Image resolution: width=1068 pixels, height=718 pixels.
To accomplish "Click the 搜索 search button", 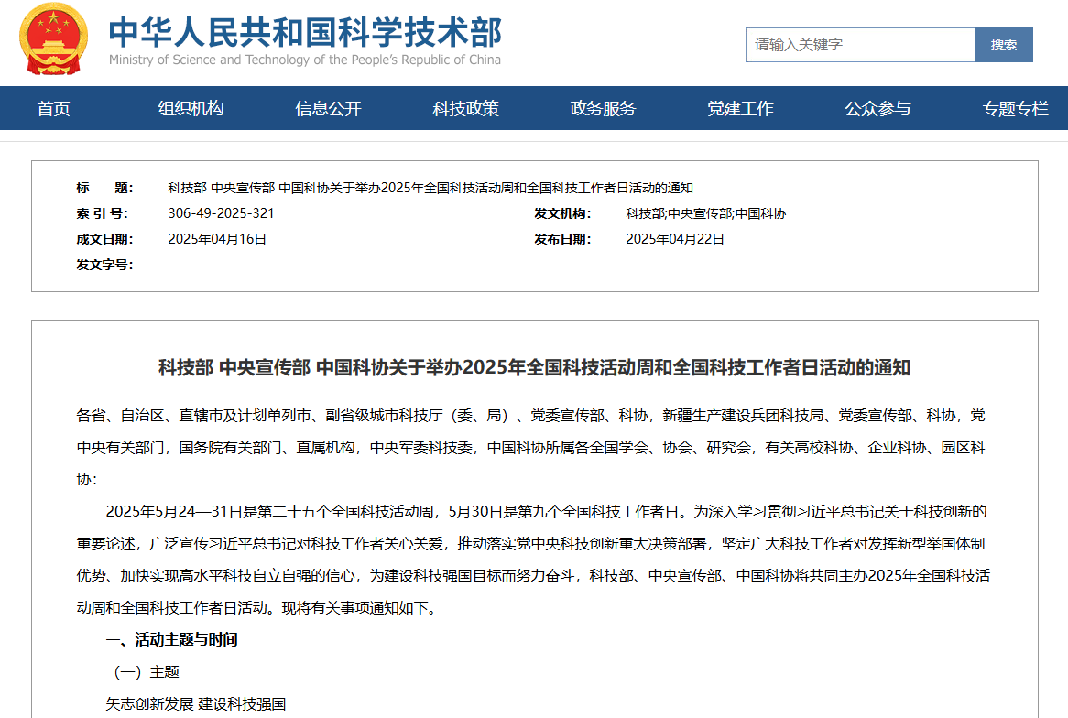I will [1004, 45].
